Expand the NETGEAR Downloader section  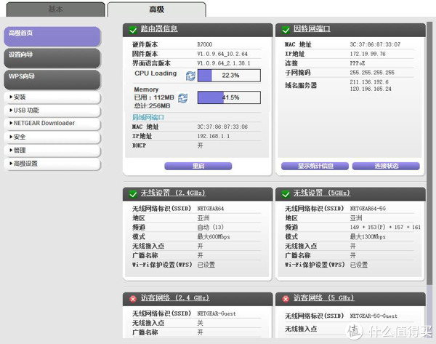click(52, 124)
